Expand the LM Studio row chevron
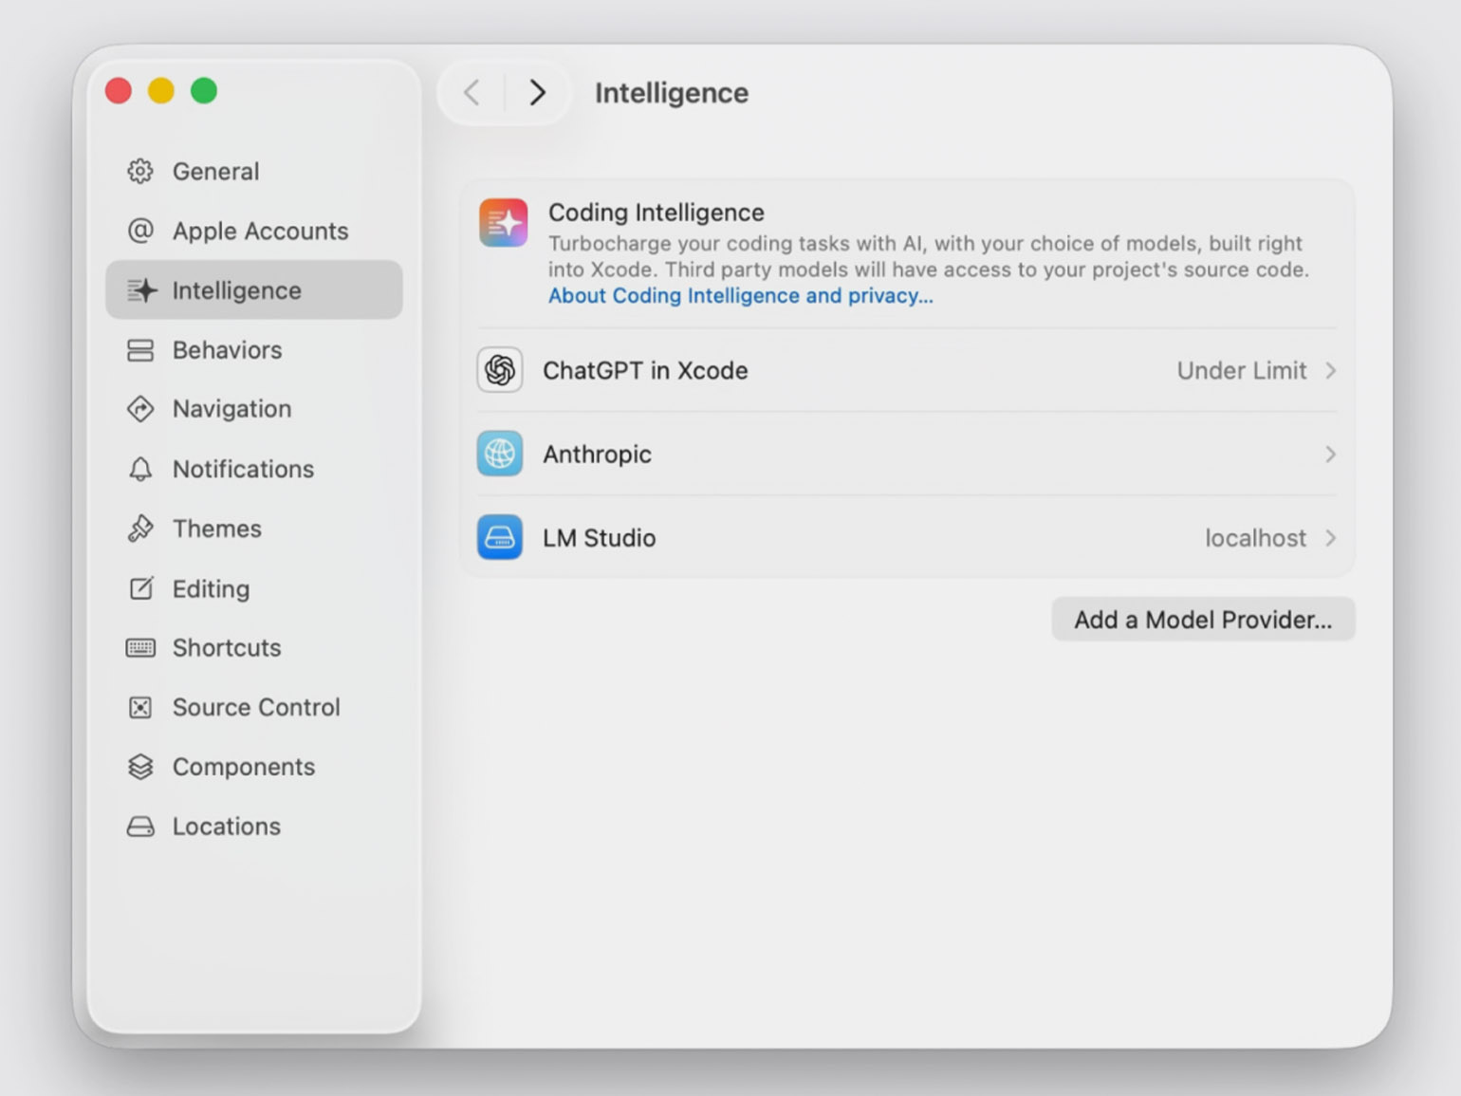This screenshot has height=1096, width=1461. (1330, 538)
